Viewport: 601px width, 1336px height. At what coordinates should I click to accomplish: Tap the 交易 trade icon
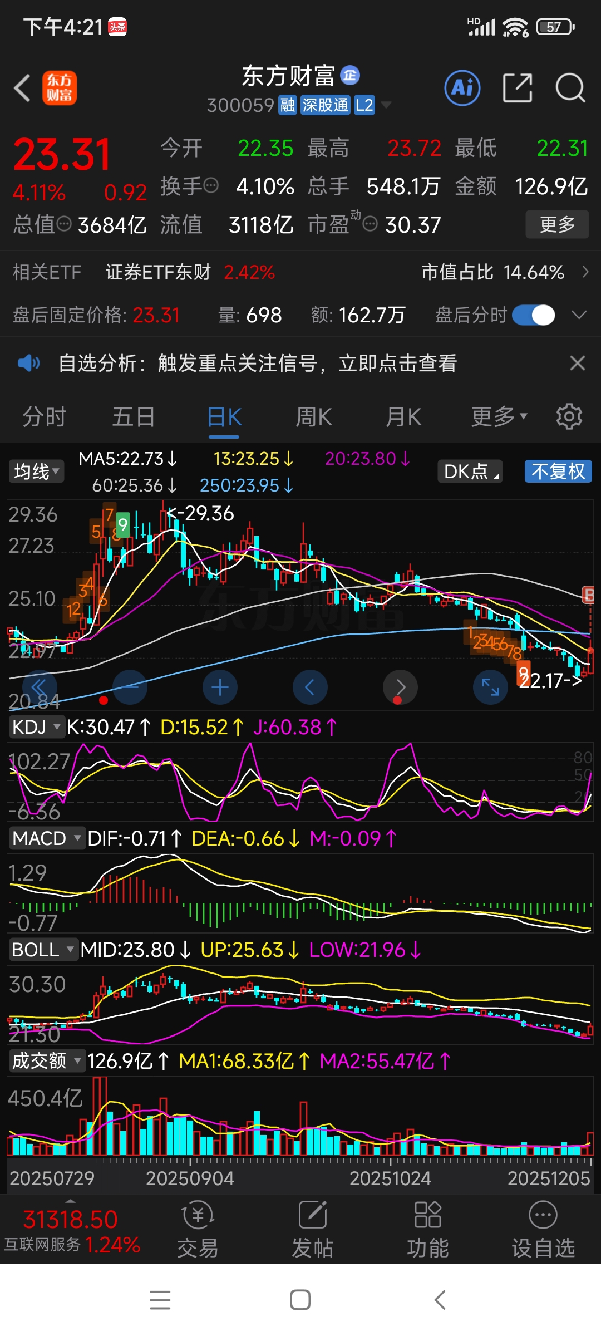[198, 1230]
